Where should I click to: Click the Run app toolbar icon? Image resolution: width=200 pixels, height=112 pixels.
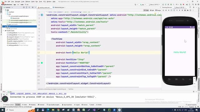[x=163, y=5]
